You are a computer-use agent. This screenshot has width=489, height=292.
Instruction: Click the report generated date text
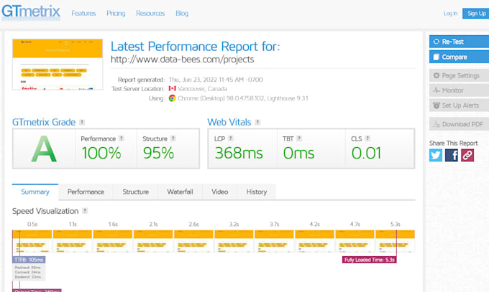pos(216,80)
